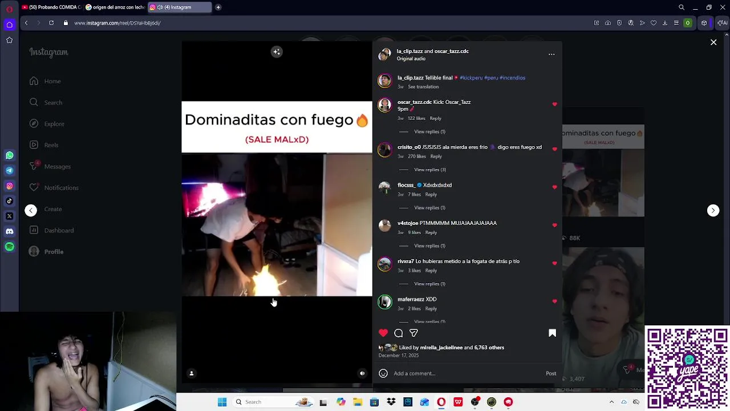
Task: Open File Explorer from taskbar
Action: (358, 402)
